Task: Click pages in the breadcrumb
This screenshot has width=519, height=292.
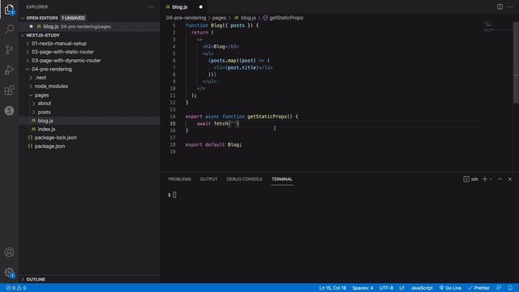Action: point(219,18)
